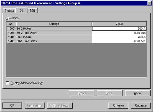Select row number 1202
153x112 pixels.
click(x=11, y=29)
